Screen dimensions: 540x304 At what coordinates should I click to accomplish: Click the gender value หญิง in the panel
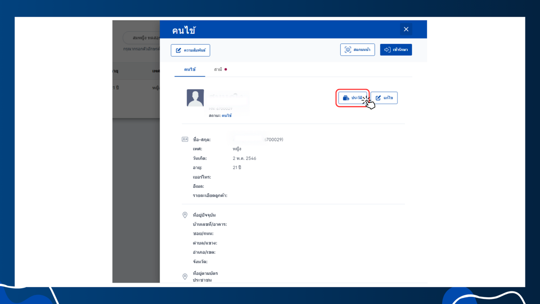237,149
